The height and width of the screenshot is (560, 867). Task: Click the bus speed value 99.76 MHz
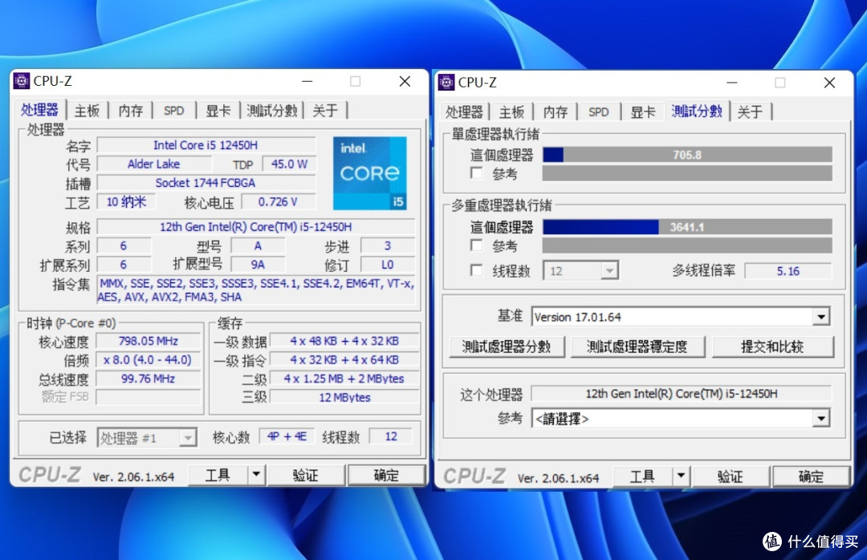pos(149,378)
